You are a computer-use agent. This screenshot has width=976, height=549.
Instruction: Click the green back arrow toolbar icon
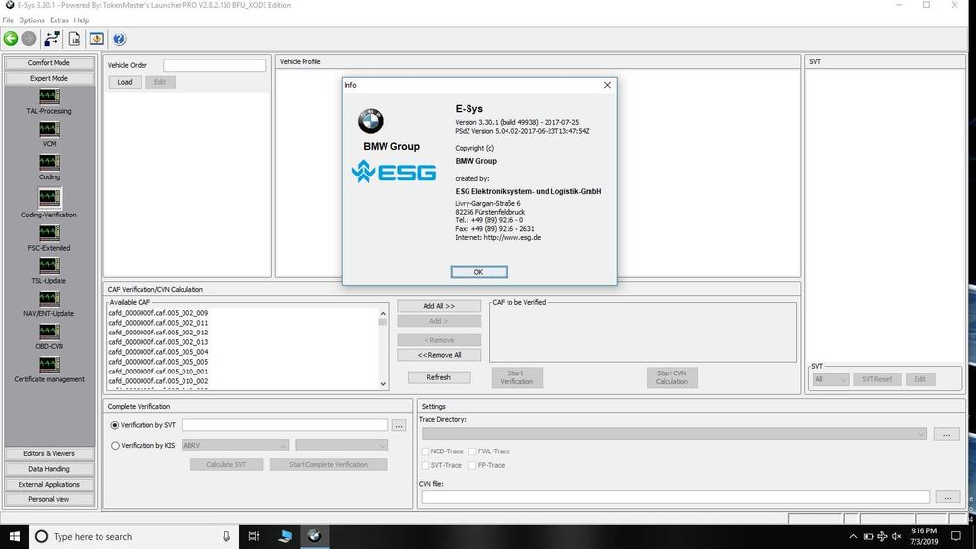pos(11,39)
